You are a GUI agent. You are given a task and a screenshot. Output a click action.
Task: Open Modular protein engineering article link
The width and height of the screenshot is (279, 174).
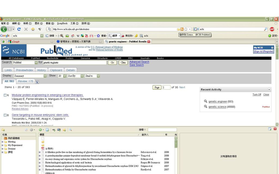tap(47, 95)
